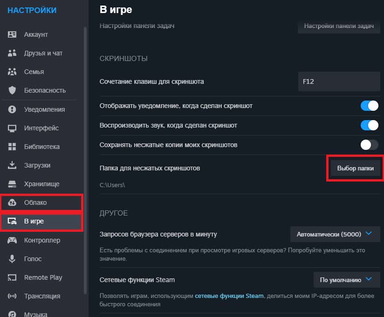Screen dimensions: 384x317
Task: Click the Уведомления alert icon
Action: (12, 109)
